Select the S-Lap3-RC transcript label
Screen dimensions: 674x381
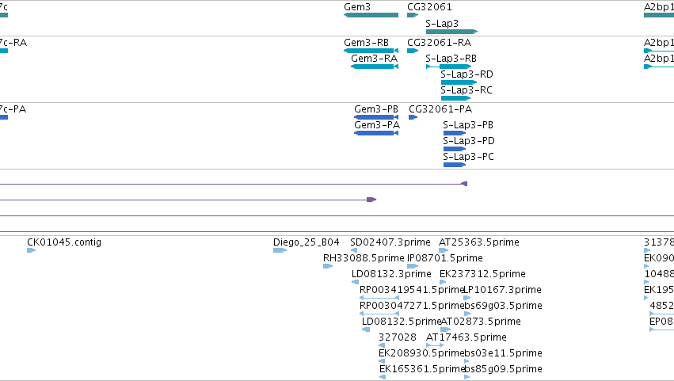[466, 90]
